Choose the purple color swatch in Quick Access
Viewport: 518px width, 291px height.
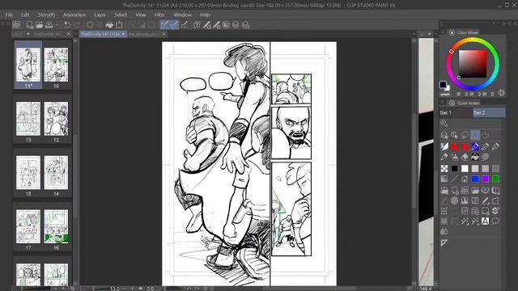tap(486, 179)
